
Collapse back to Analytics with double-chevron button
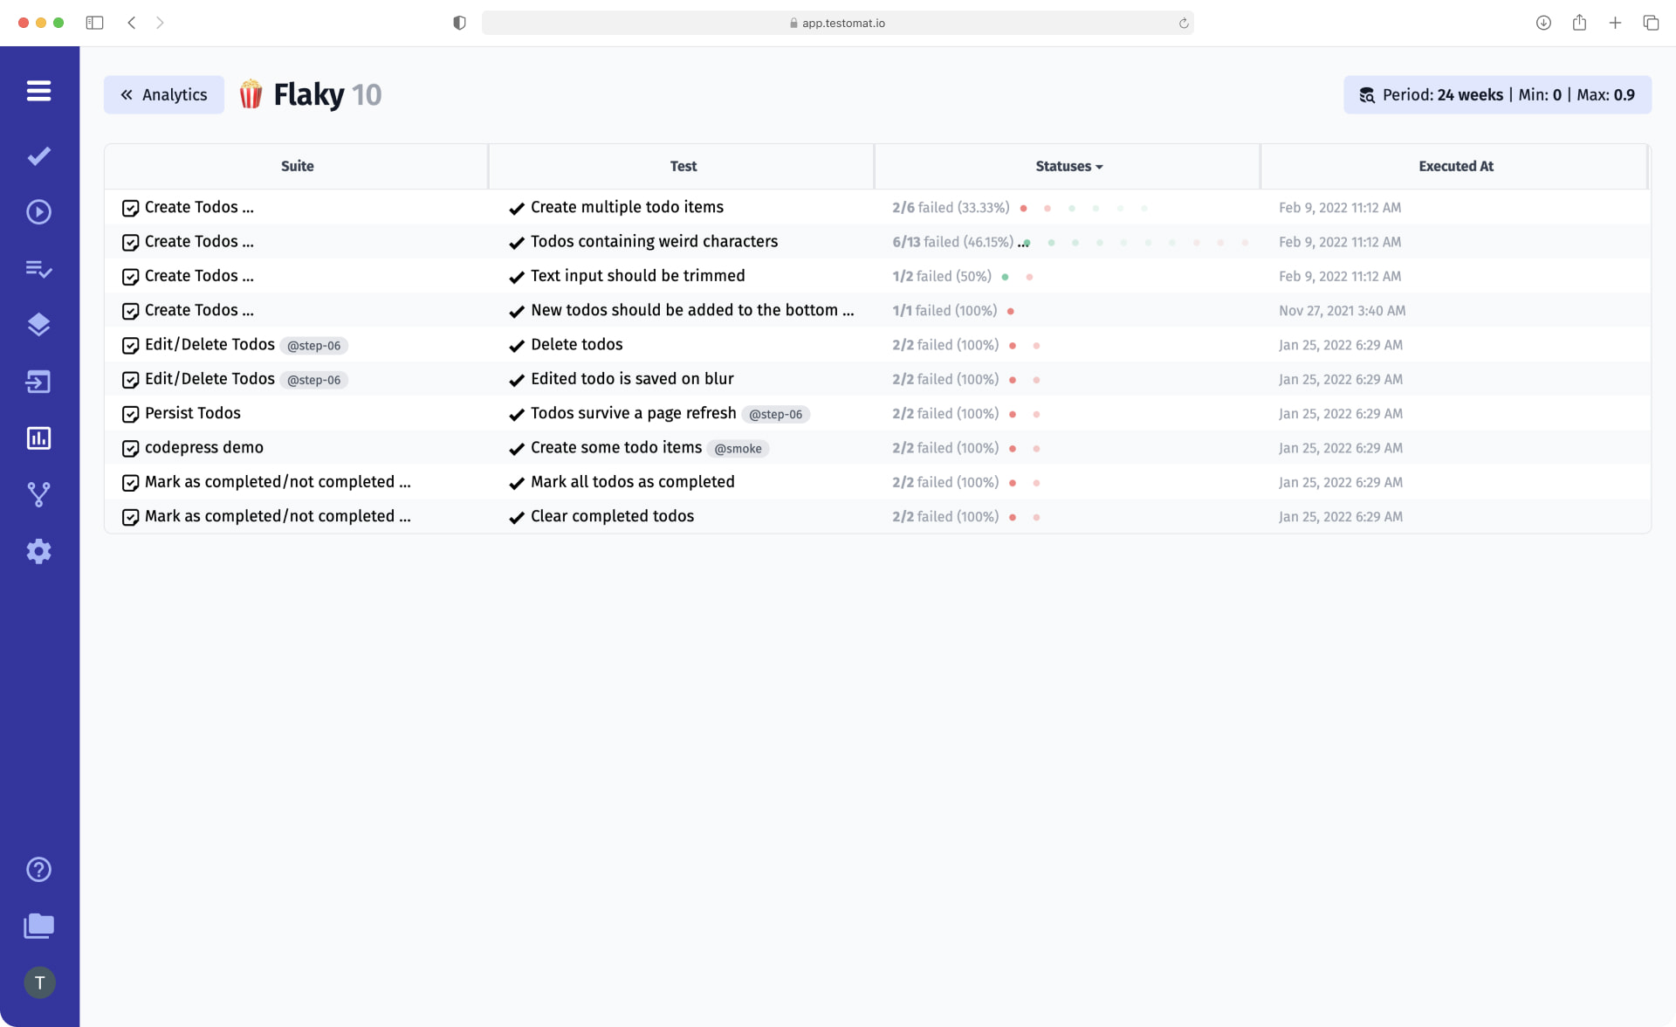[x=163, y=94]
